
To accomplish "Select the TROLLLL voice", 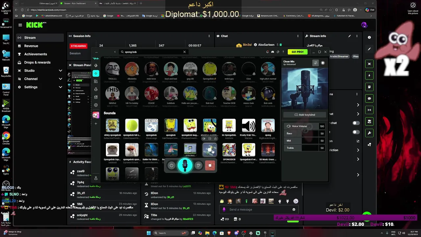I will tap(112, 69).
